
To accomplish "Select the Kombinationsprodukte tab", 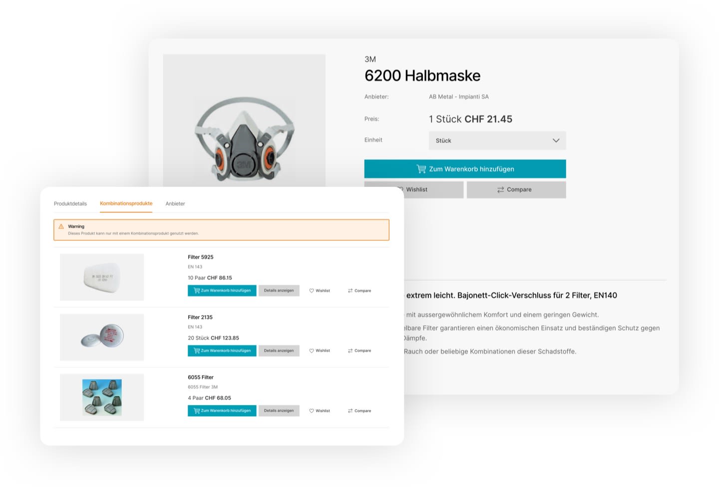I will tap(126, 204).
